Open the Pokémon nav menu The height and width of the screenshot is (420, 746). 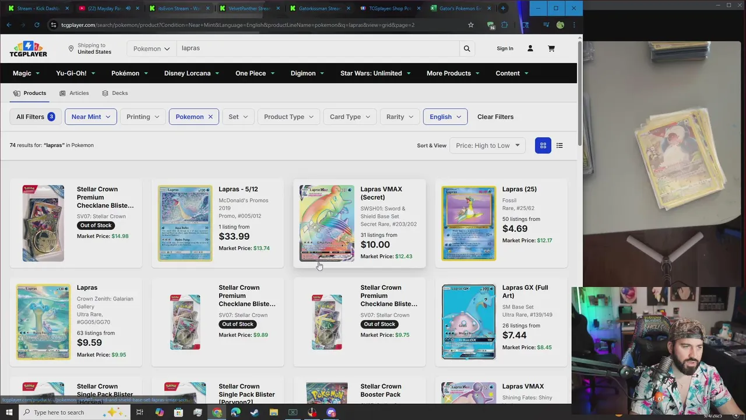pyautogui.click(x=129, y=73)
